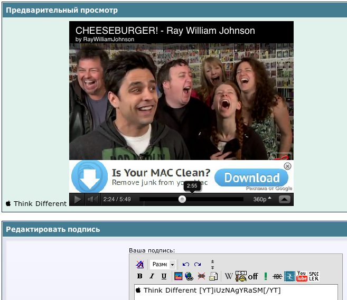Image resolution: width=347 pixels, height=300 pixels.
Task: Apply strikethrough ABC formatting
Action: 277,276
